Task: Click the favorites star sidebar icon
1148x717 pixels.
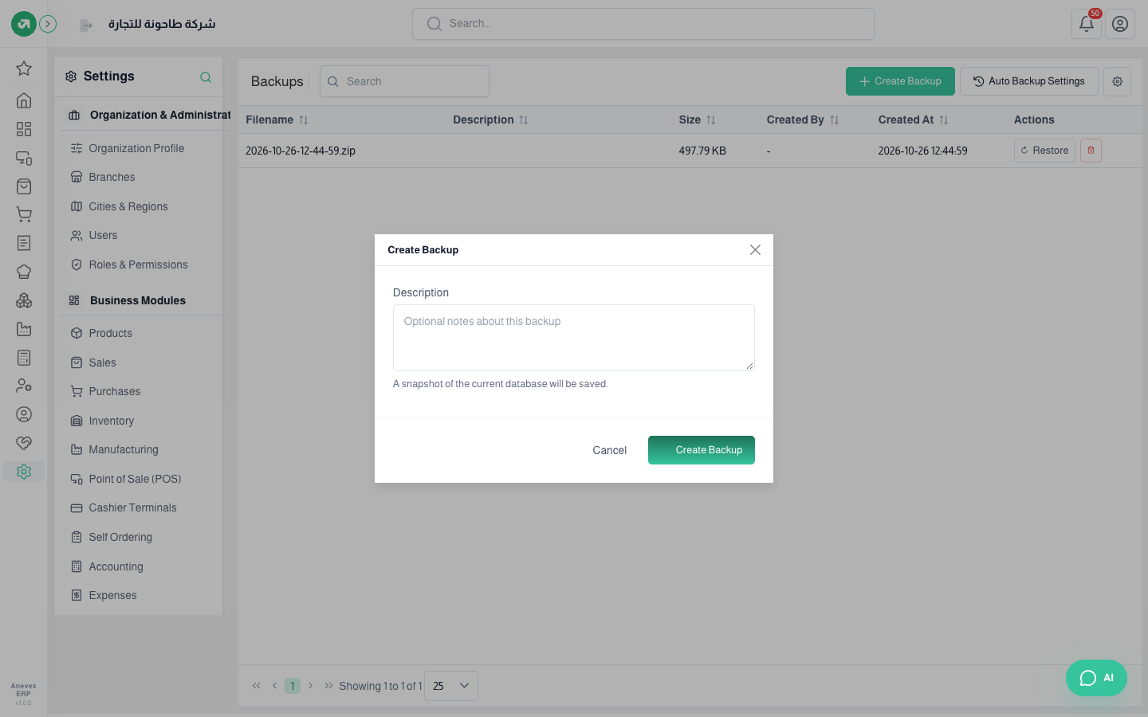Action: click(x=24, y=69)
